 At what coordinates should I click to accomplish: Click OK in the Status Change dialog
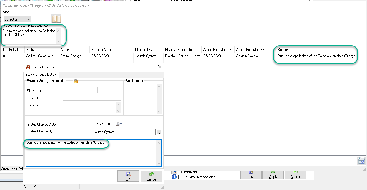(128, 176)
